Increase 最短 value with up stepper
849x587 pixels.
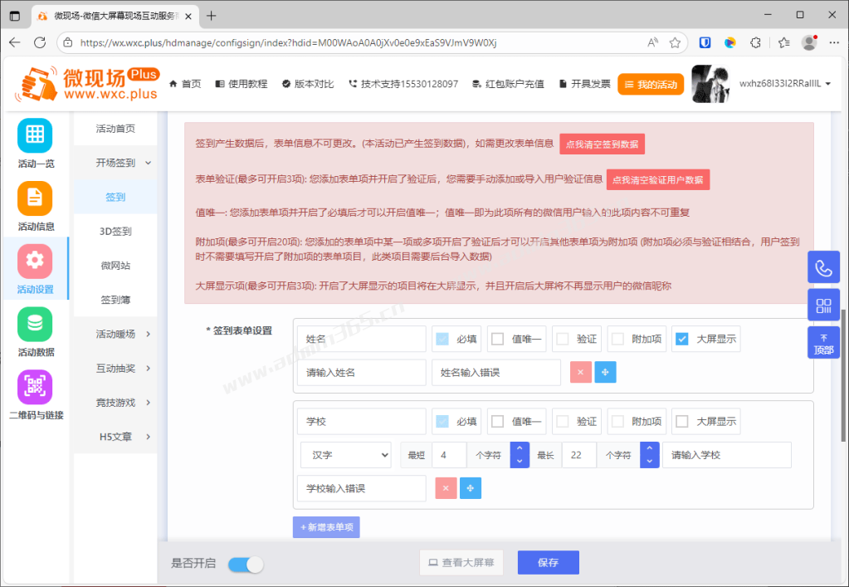pyautogui.click(x=520, y=449)
